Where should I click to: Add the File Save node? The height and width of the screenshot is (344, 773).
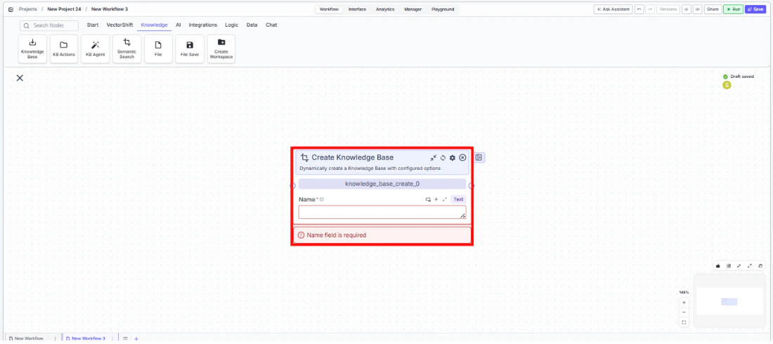click(190, 48)
